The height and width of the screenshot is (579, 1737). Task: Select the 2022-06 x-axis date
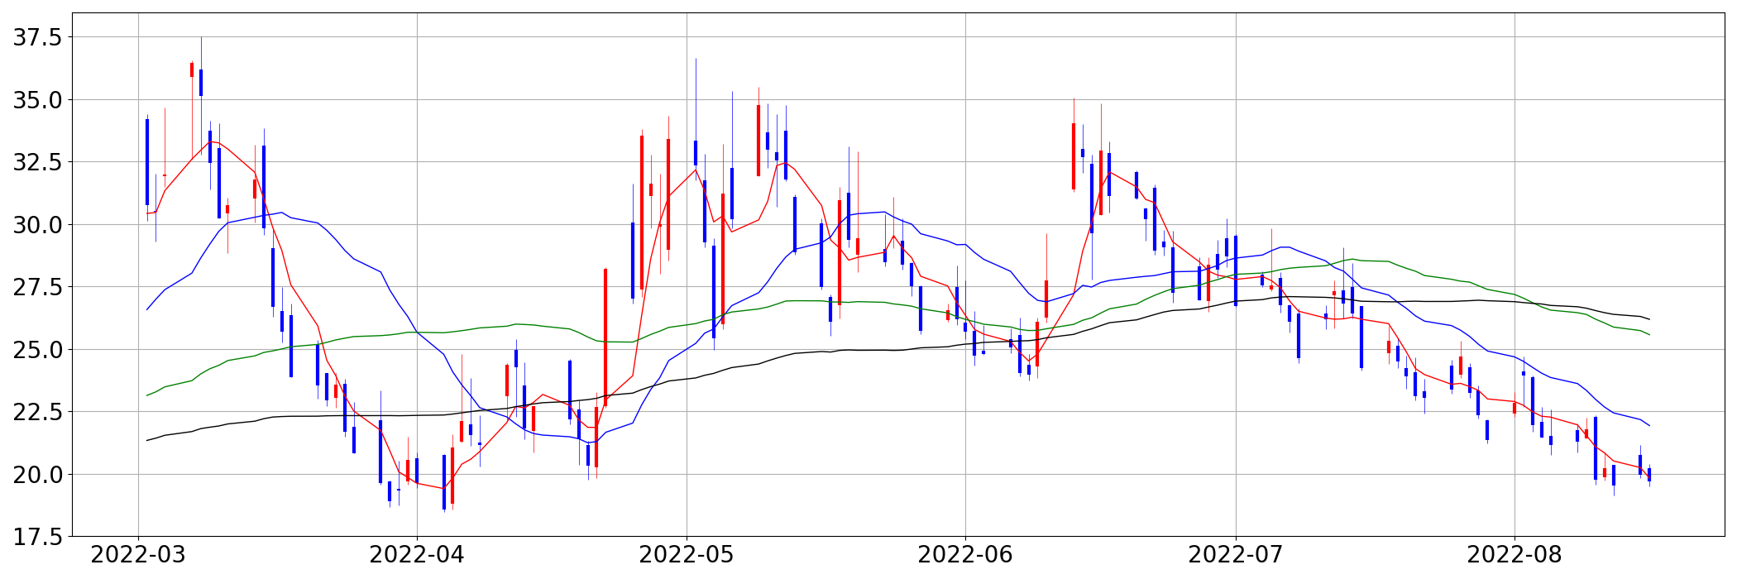(x=965, y=555)
